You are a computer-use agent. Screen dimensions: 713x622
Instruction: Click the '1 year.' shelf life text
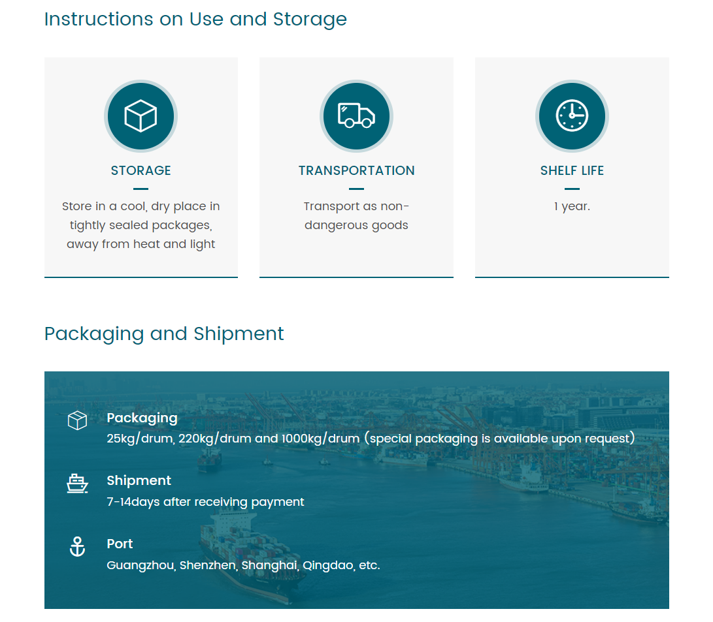point(572,206)
